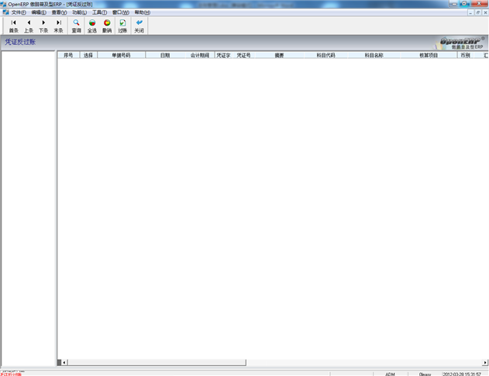Sort by the 日期 column header
This screenshot has width=489, height=376.
(x=164, y=55)
